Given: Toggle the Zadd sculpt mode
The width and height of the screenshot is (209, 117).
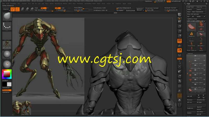Looking at the screenshot, I should point(57,8).
